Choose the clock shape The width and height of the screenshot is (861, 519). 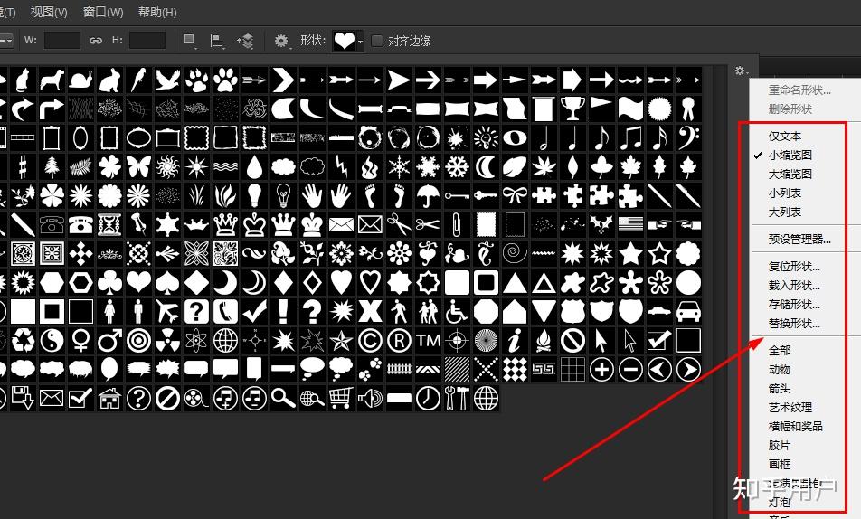coord(428,398)
